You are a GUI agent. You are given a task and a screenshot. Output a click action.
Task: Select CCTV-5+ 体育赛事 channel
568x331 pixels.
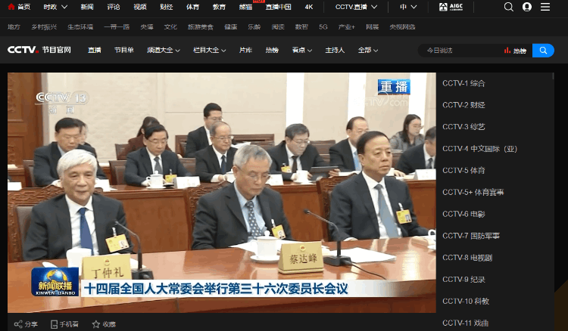(x=473, y=192)
